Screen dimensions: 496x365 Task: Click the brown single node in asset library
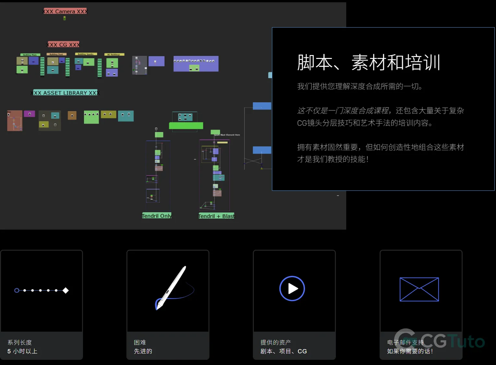pos(72,115)
